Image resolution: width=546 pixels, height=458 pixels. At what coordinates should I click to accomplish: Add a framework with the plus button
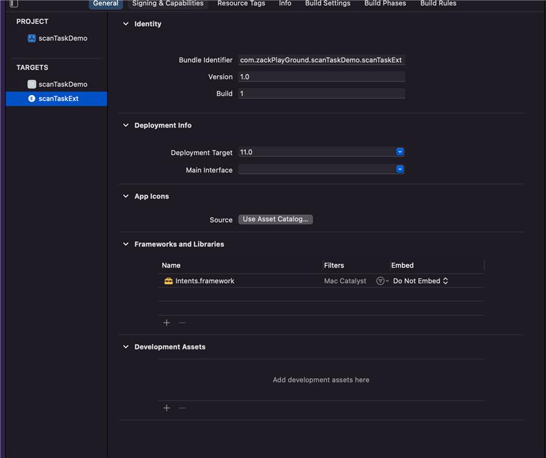(167, 323)
